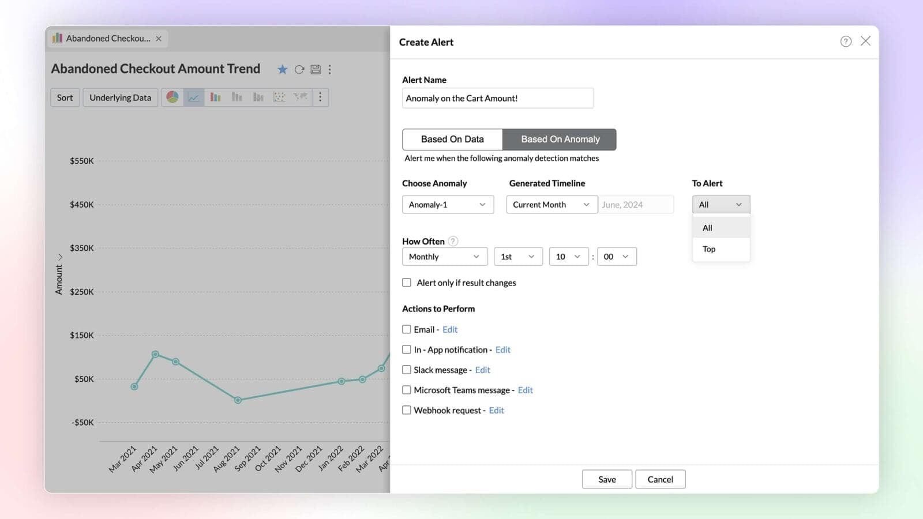The width and height of the screenshot is (923, 519).
Task: Click the chart icon in Abandoned Checkout tab
Action: pyautogui.click(x=57, y=38)
